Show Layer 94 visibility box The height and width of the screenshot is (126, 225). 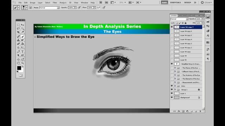tap(172, 56)
